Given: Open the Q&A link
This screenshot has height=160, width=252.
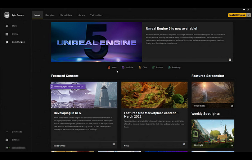Looking at the screenshot, I should click(x=145, y=67).
